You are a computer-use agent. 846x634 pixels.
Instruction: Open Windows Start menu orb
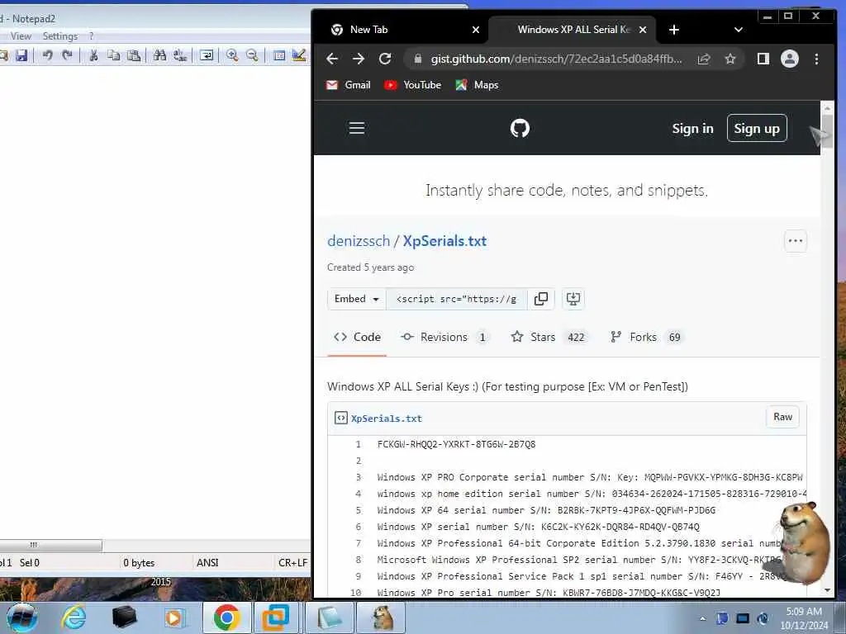pos(22,617)
